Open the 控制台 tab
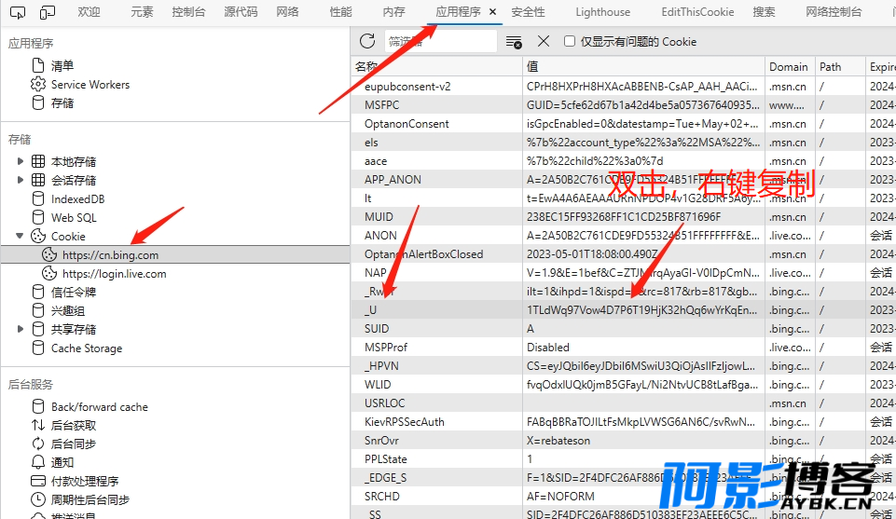This screenshot has width=896, height=519. (x=188, y=12)
